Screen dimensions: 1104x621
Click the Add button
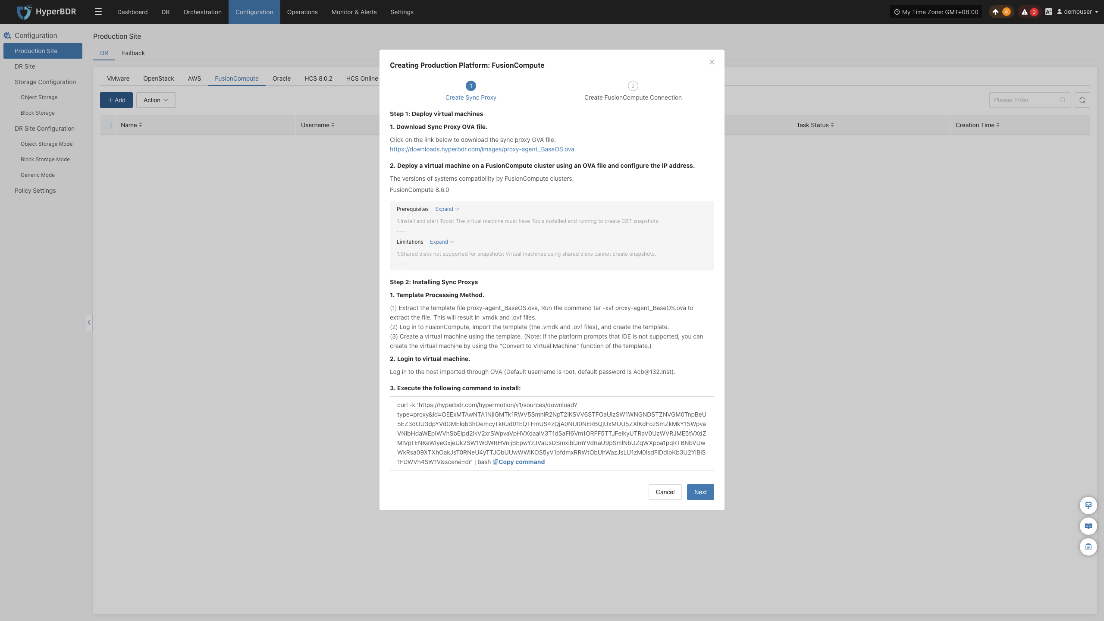click(116, 100)
